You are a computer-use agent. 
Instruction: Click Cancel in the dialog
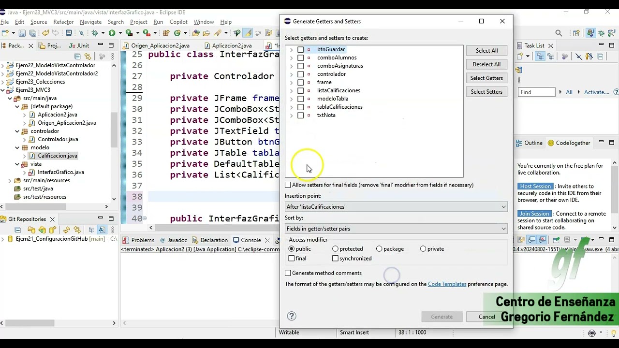click(486, 317)
